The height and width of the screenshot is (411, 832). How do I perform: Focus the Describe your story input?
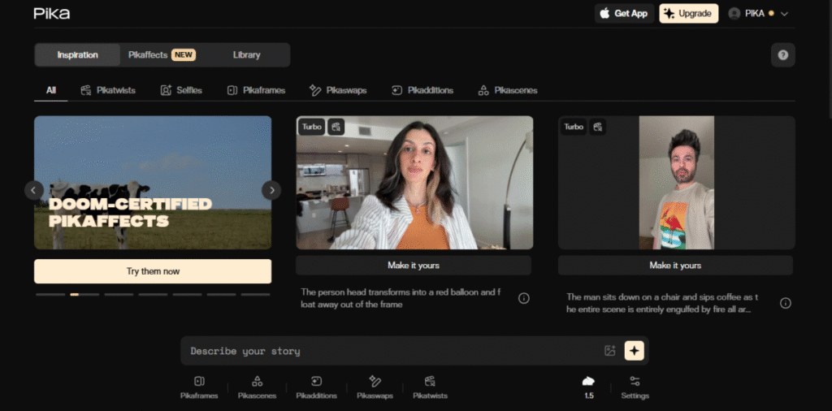[390, 351]
